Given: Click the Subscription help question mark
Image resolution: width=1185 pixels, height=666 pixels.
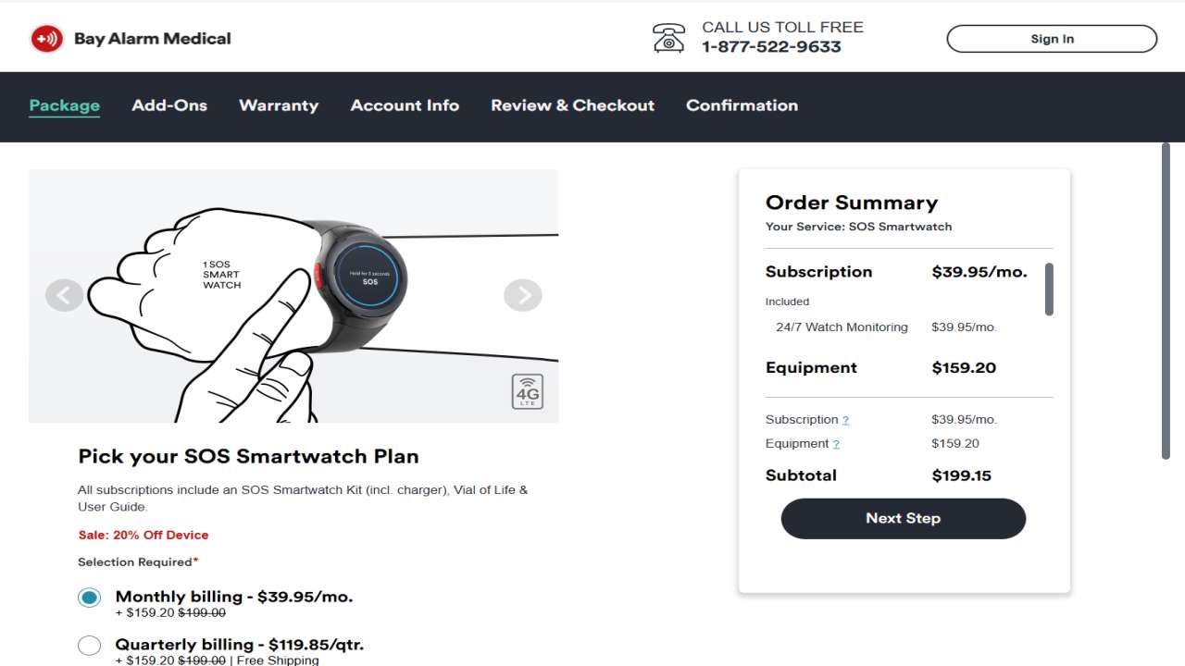Looking at the screenshot, I should tap(845, 421).
